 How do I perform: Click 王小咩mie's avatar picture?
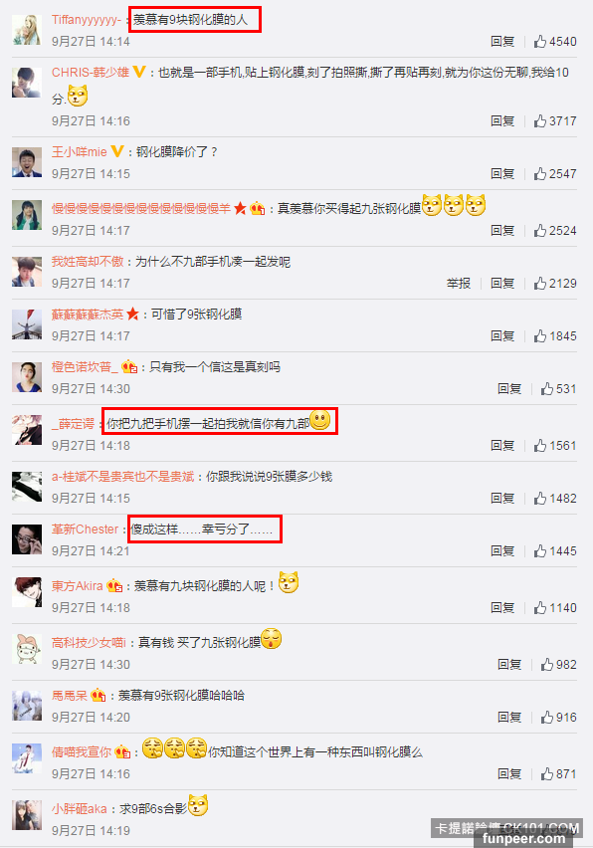(27, 161)
